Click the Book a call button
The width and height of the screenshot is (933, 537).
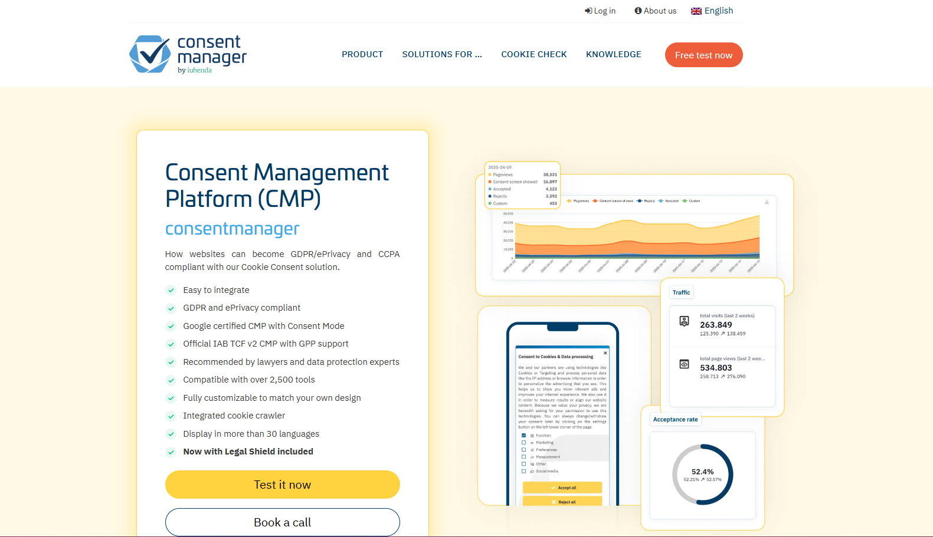tap(283, 522)
